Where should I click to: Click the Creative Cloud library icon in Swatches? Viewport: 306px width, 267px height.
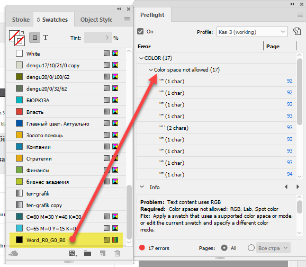tap(13, 254)
